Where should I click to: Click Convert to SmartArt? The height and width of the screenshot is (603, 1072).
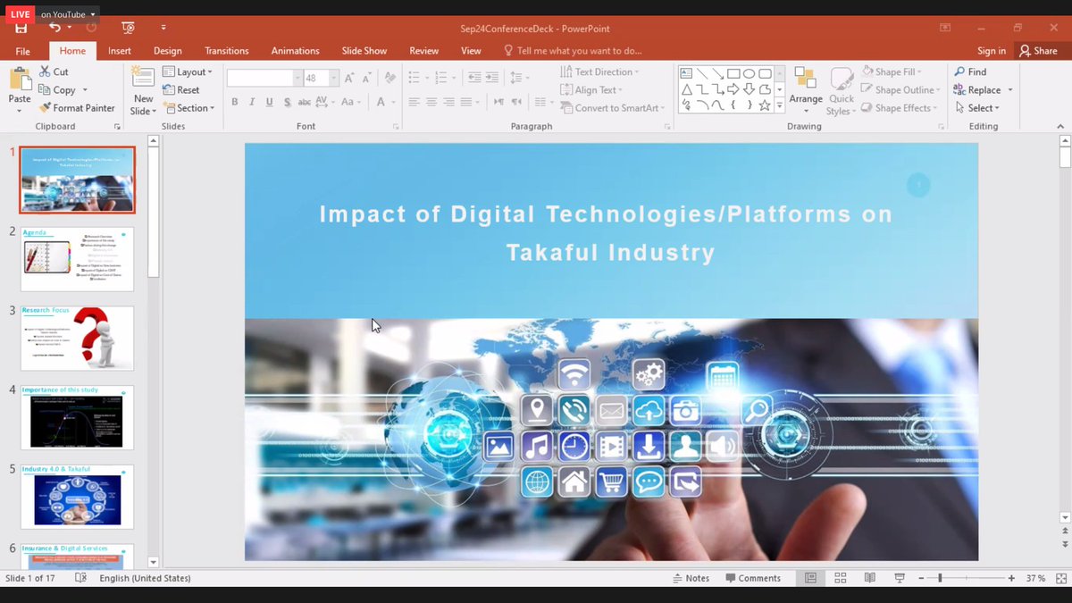(x=613, y=107)
